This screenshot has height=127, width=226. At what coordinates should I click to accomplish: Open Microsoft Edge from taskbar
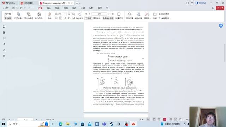point(60,124)
